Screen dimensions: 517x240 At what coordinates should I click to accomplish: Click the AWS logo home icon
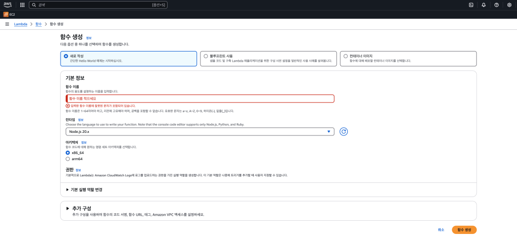tap(8, 5)
